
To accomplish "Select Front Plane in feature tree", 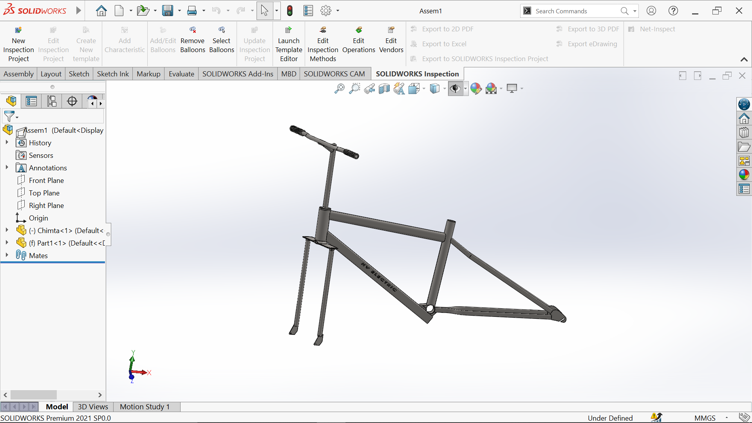I will (x=46, y=180).
